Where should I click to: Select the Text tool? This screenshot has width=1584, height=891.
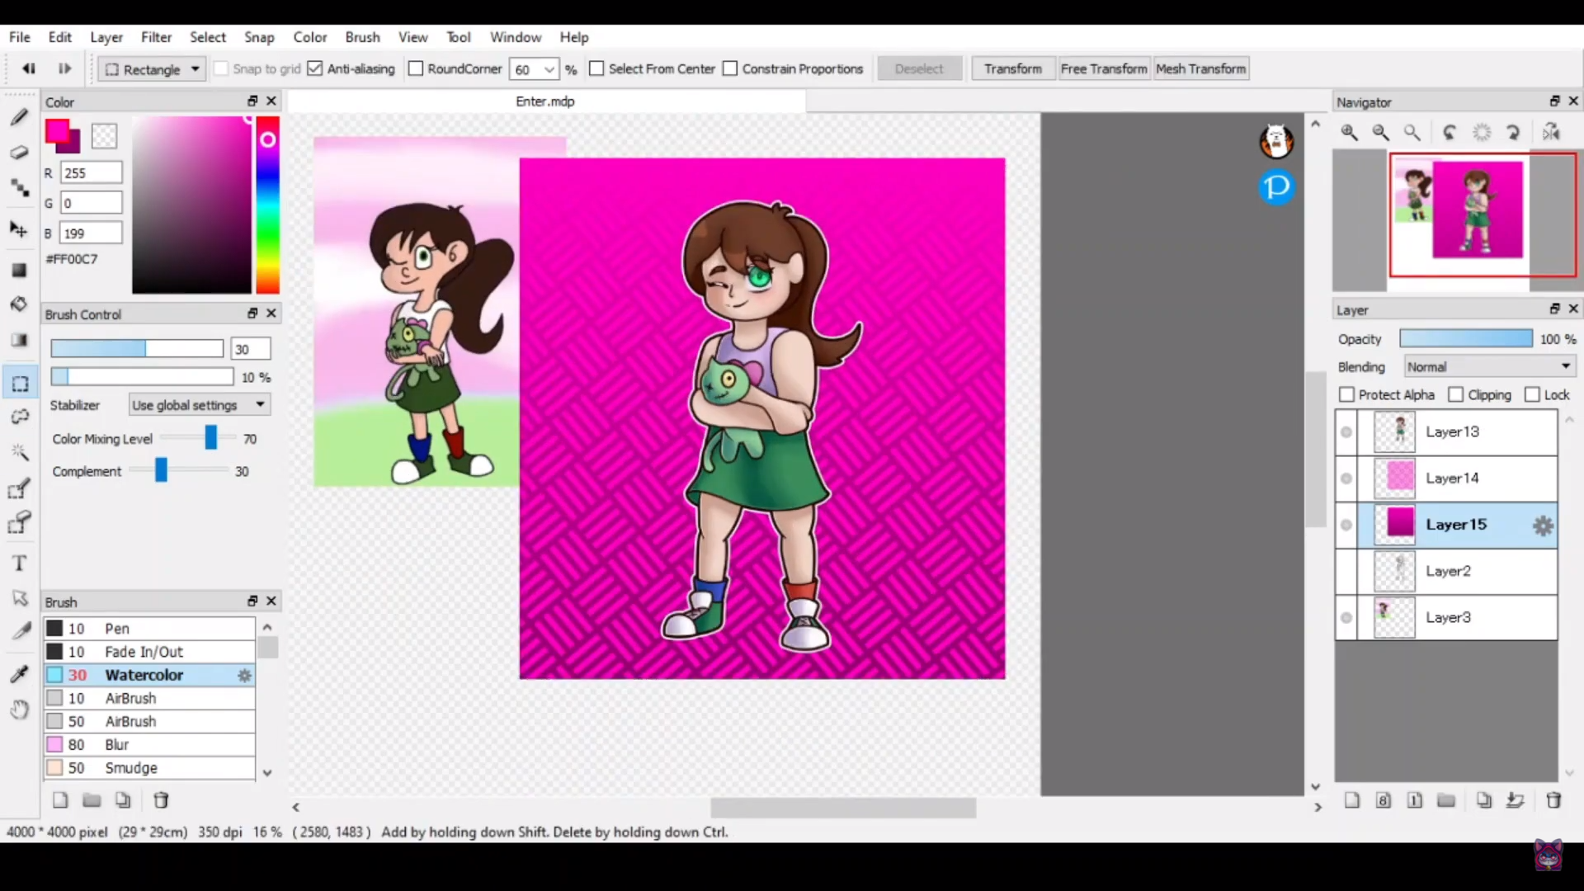point(19,563)
